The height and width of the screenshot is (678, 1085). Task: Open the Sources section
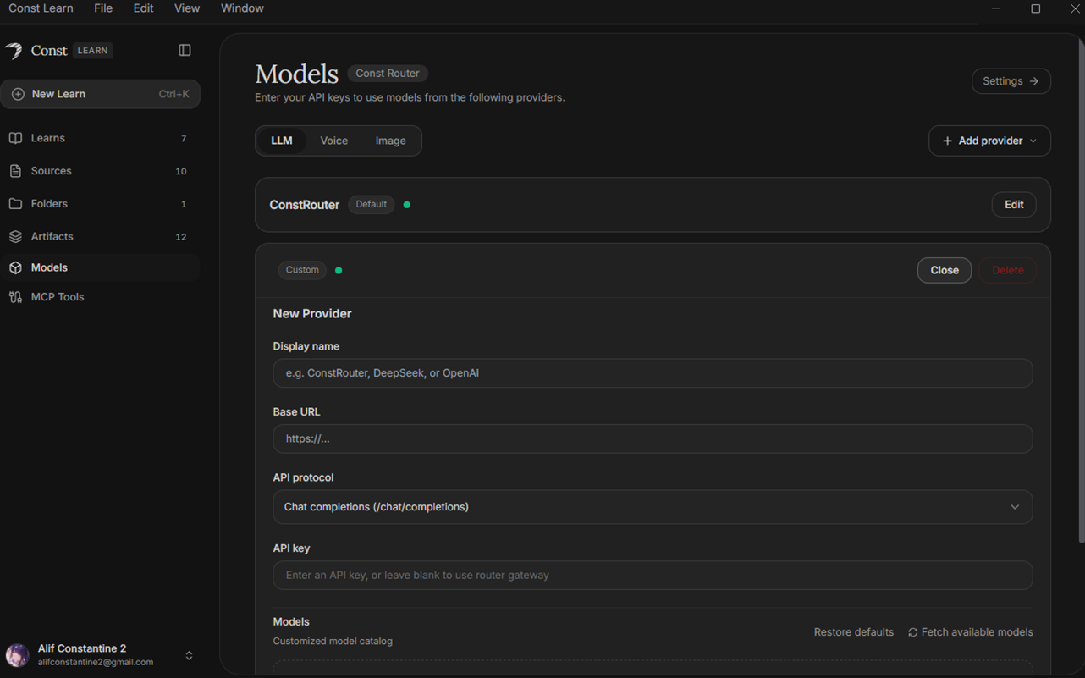[101, 171]
